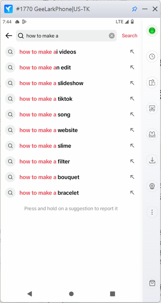Fill search with 'how to make a slideshow' arrow
The width and height of the screenshot is (161, 303).
(132, 83)
